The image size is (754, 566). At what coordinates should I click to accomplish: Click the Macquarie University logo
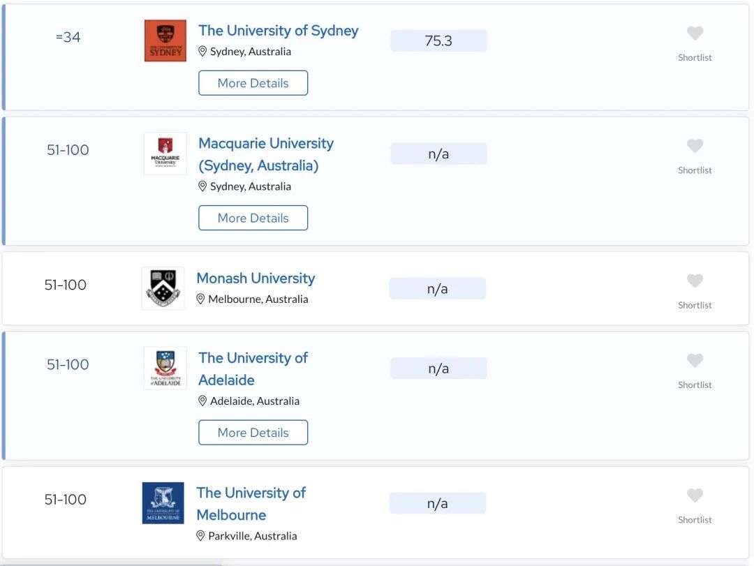(165, 154)
